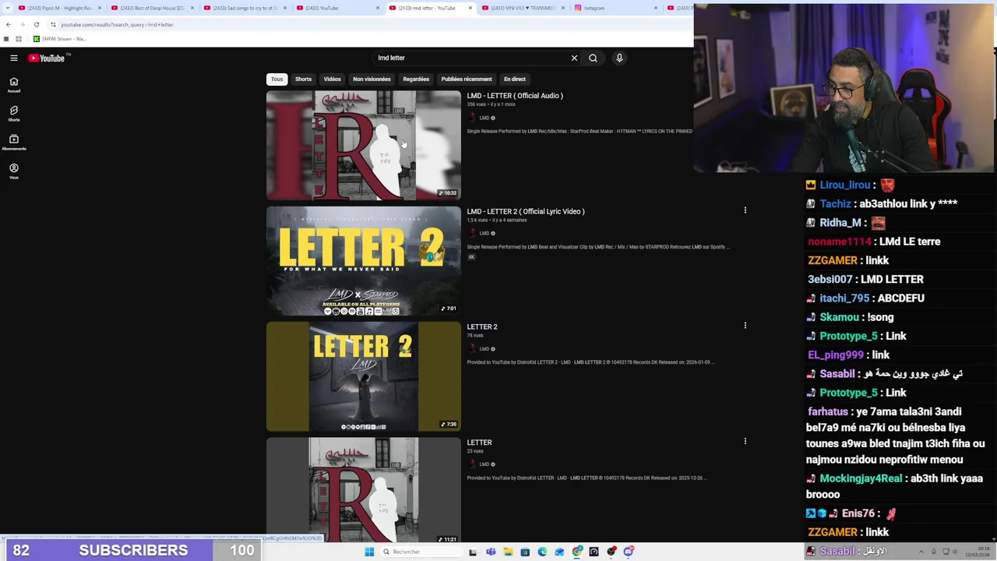This screenshot has width=997, height=561.
Task: Open Windows Start menu
Action: coord(369,552)
